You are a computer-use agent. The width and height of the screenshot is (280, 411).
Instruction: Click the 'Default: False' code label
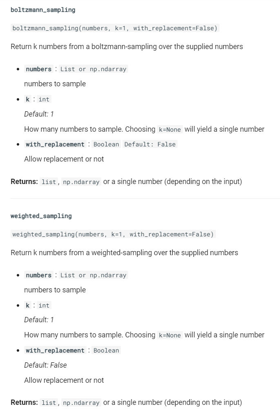(x=150, y=144)
